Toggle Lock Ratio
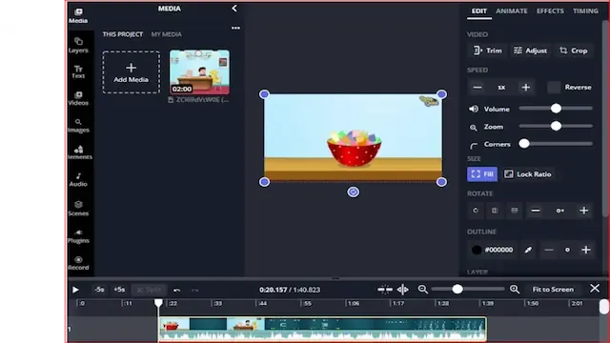 point(527,174)
